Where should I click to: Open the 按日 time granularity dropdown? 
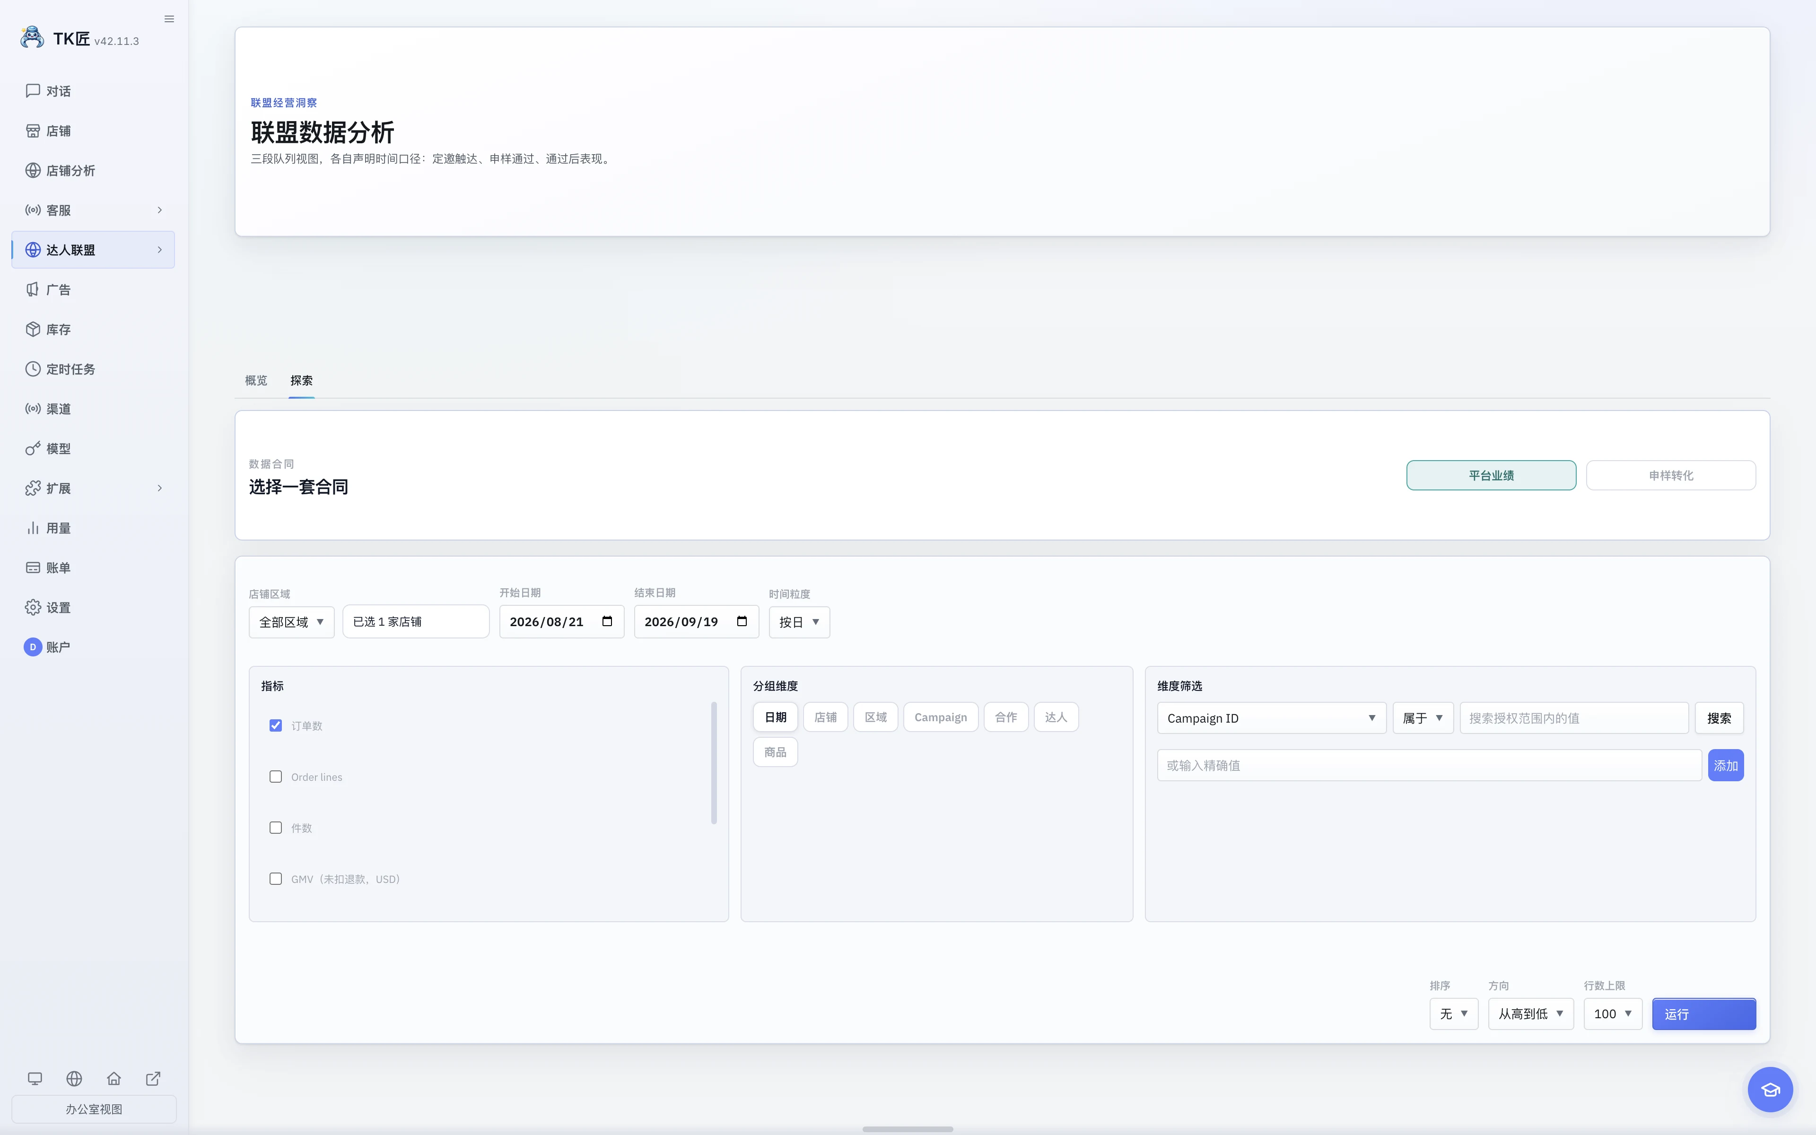pyautogui.click(x=799, y=622)
